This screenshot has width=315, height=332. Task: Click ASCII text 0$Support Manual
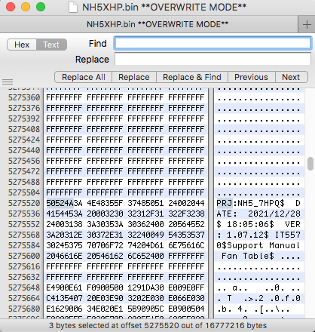[258, 245]
